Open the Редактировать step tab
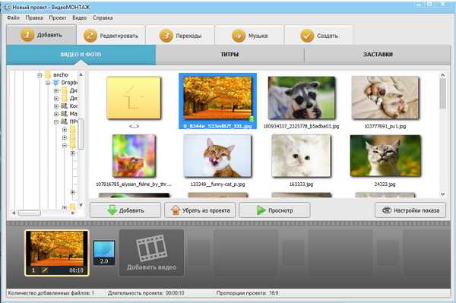The image size is (456, 303). pos(111,36)
